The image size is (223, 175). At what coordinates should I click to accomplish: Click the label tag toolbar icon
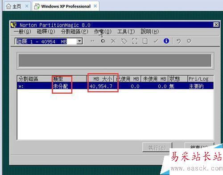(x=124, y=41)
